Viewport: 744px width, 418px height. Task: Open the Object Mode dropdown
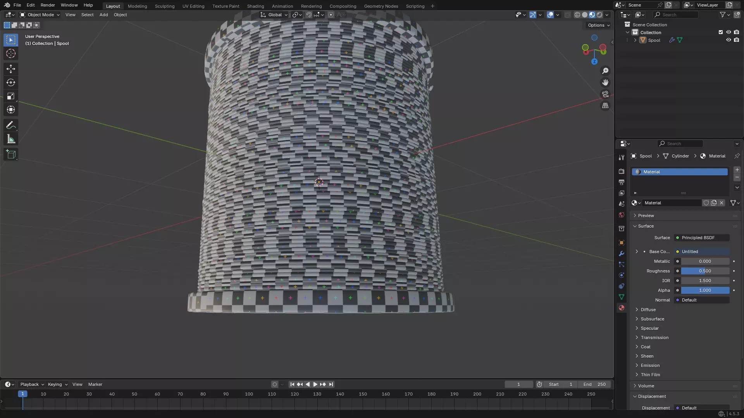coord(40,15)
